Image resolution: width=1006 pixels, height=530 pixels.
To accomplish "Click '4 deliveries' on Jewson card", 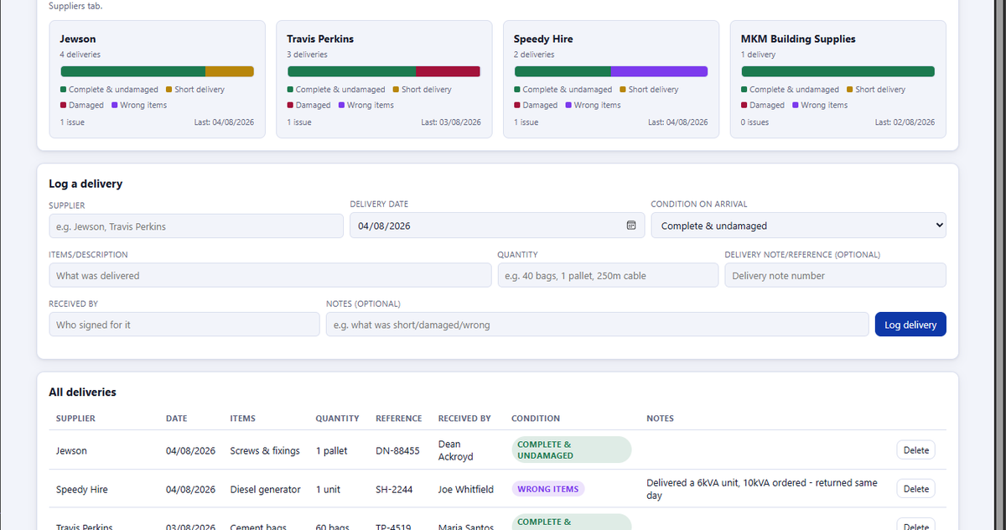I will 80,55.
